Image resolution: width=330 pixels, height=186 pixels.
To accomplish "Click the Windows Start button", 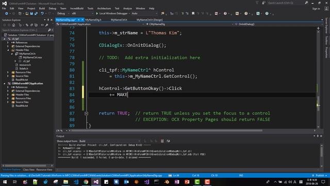I will pos(5,182).
